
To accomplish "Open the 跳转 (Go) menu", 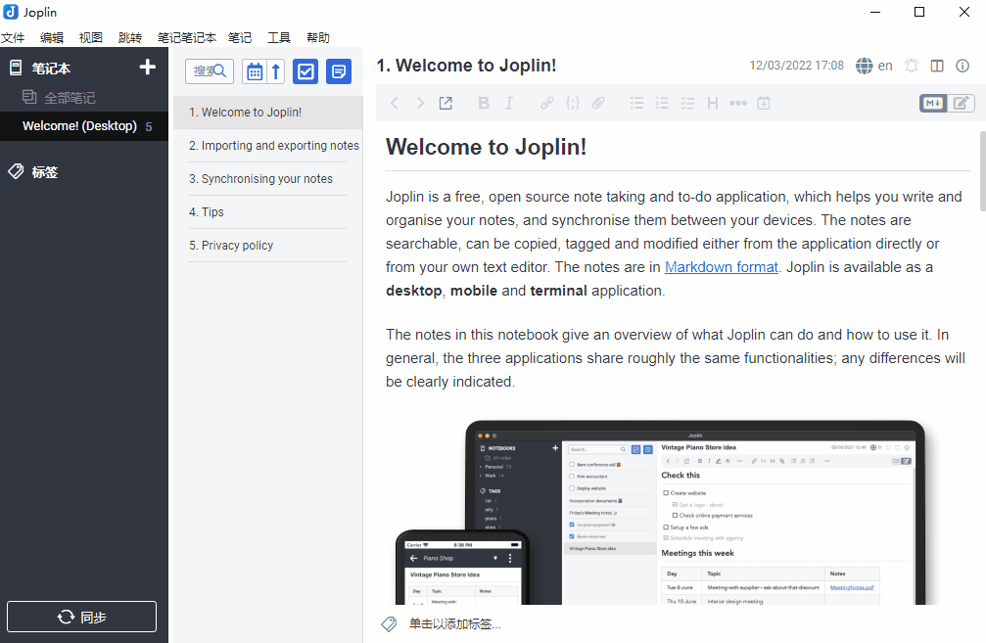I will click(130, 38).
